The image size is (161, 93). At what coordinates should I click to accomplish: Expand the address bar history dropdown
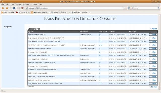(125, 8)
